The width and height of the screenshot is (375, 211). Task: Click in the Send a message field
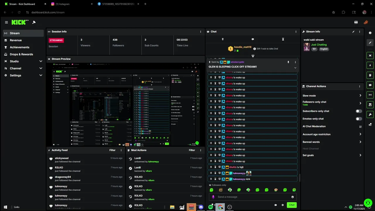253,197
